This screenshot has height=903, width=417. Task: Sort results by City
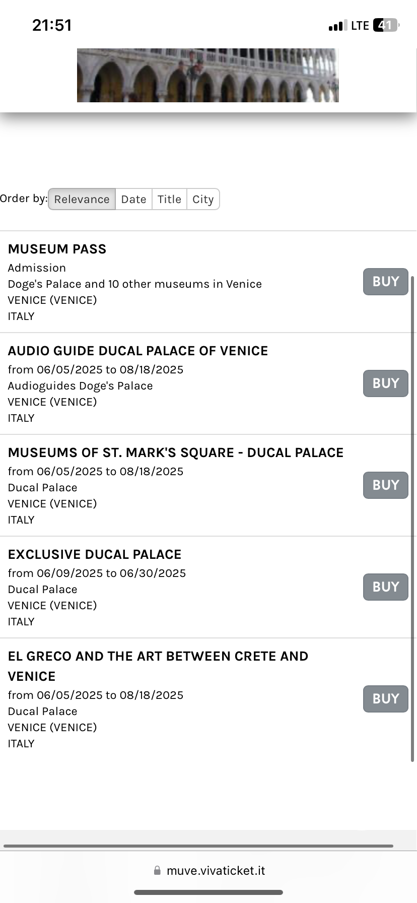203,200
